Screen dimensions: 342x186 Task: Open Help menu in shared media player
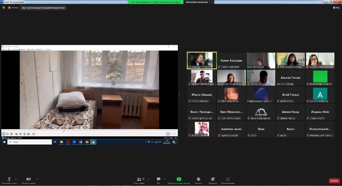coord(47,49)
